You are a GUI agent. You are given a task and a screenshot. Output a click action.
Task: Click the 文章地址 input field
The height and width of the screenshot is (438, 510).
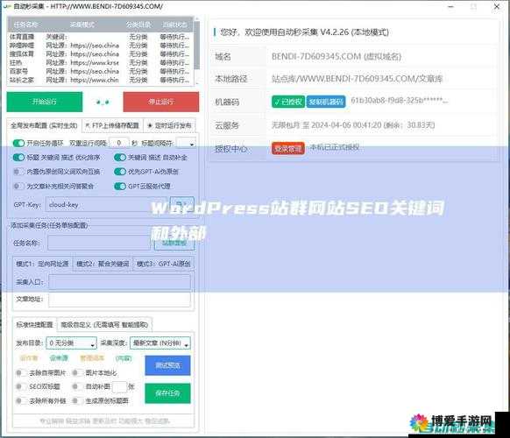119,299
